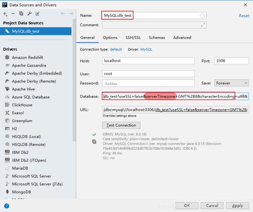Click the URL input field
Viewport: 253px width, 212px height.
tap(176, 110)
